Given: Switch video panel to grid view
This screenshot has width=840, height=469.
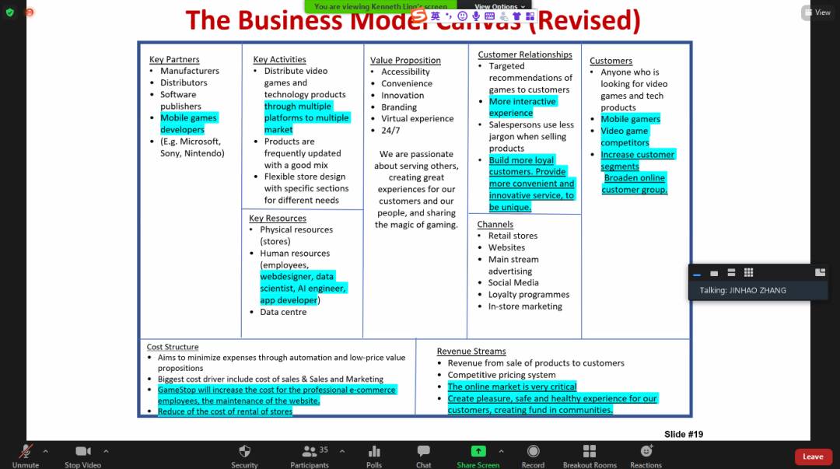Looking at the screenshot, I should [x=748, y=272].
